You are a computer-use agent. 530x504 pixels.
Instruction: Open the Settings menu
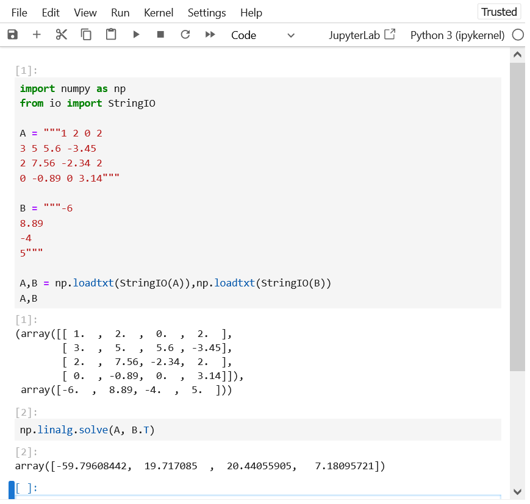pos(207,13)
